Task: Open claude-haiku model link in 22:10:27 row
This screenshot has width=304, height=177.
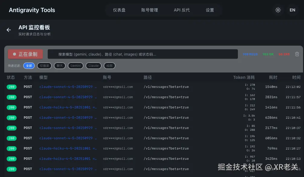Action: (x=68, y=149)
